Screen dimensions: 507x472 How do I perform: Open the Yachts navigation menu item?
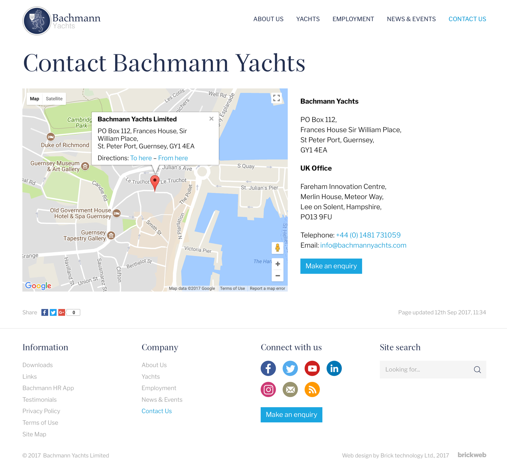click(308, 19)
